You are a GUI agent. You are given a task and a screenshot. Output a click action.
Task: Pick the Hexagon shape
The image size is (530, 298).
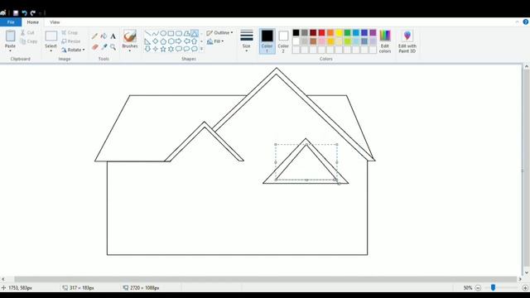click(x=171, y=41)
